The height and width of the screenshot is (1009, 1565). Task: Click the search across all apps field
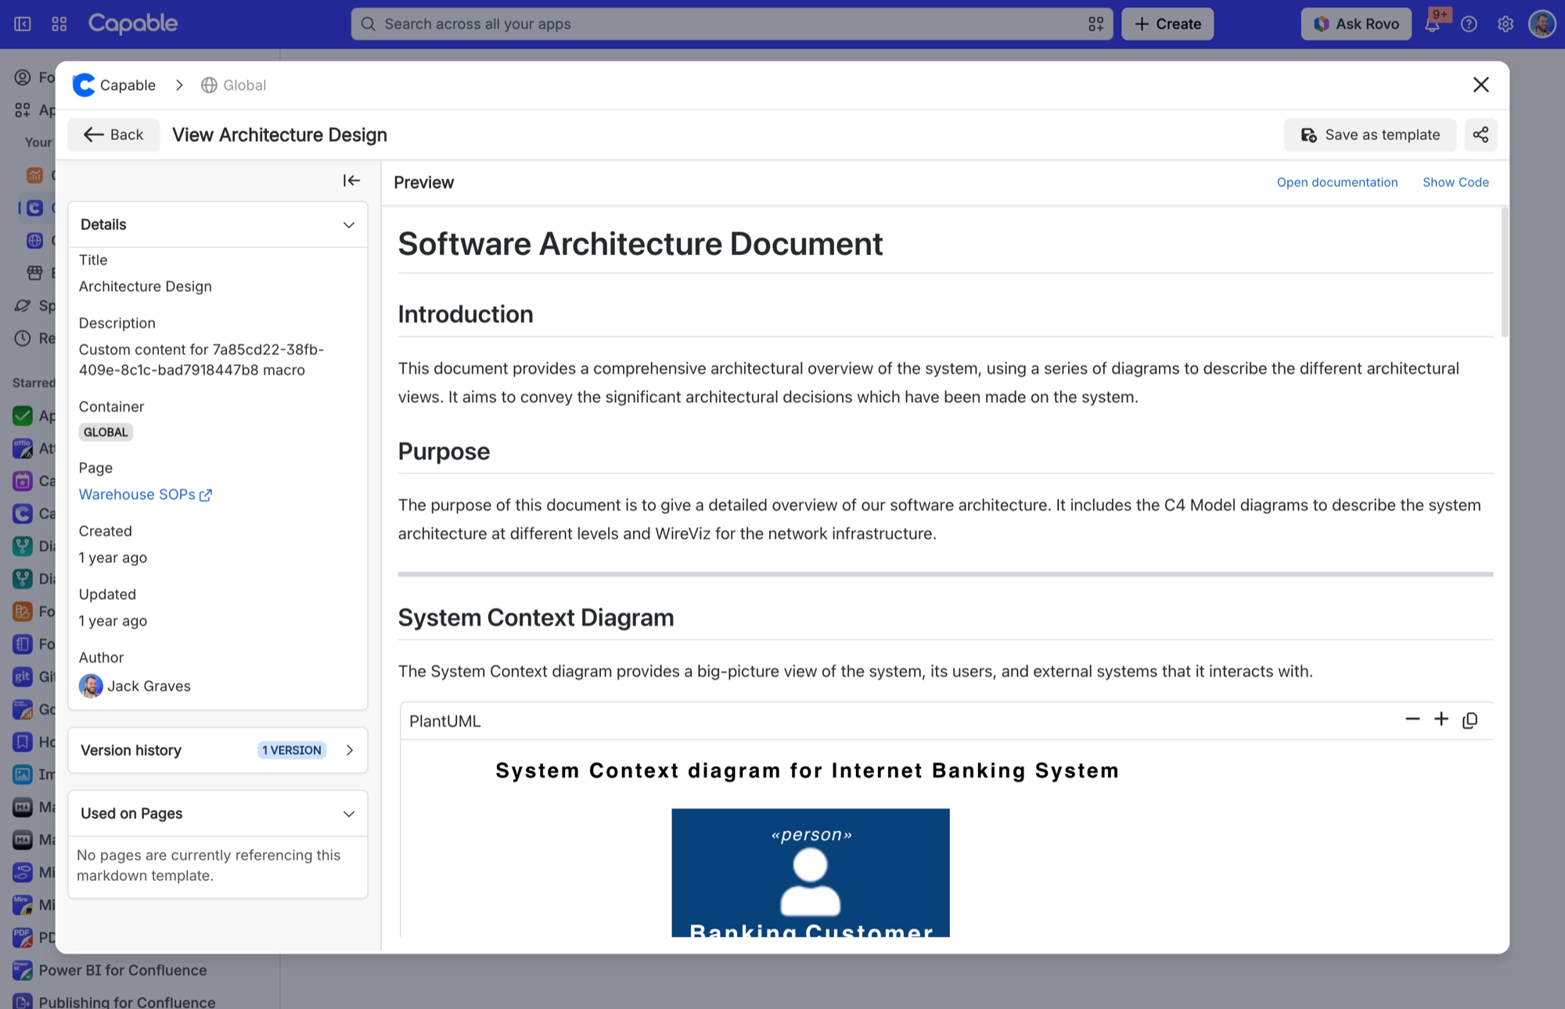pyautogui.click(x=732, y=24)
